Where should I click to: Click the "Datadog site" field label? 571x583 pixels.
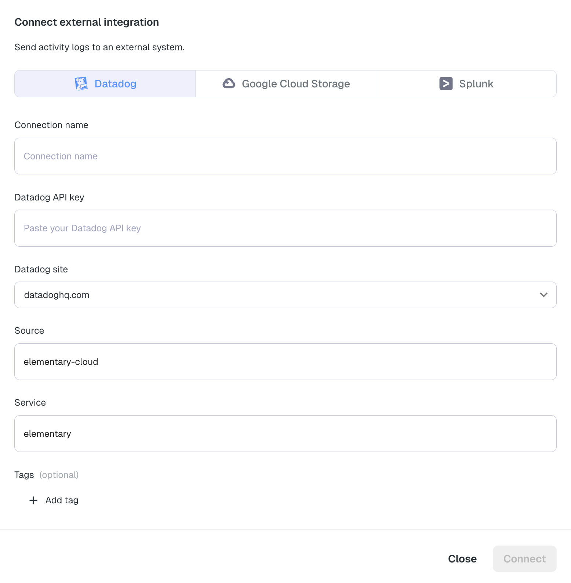pos(41,269)
